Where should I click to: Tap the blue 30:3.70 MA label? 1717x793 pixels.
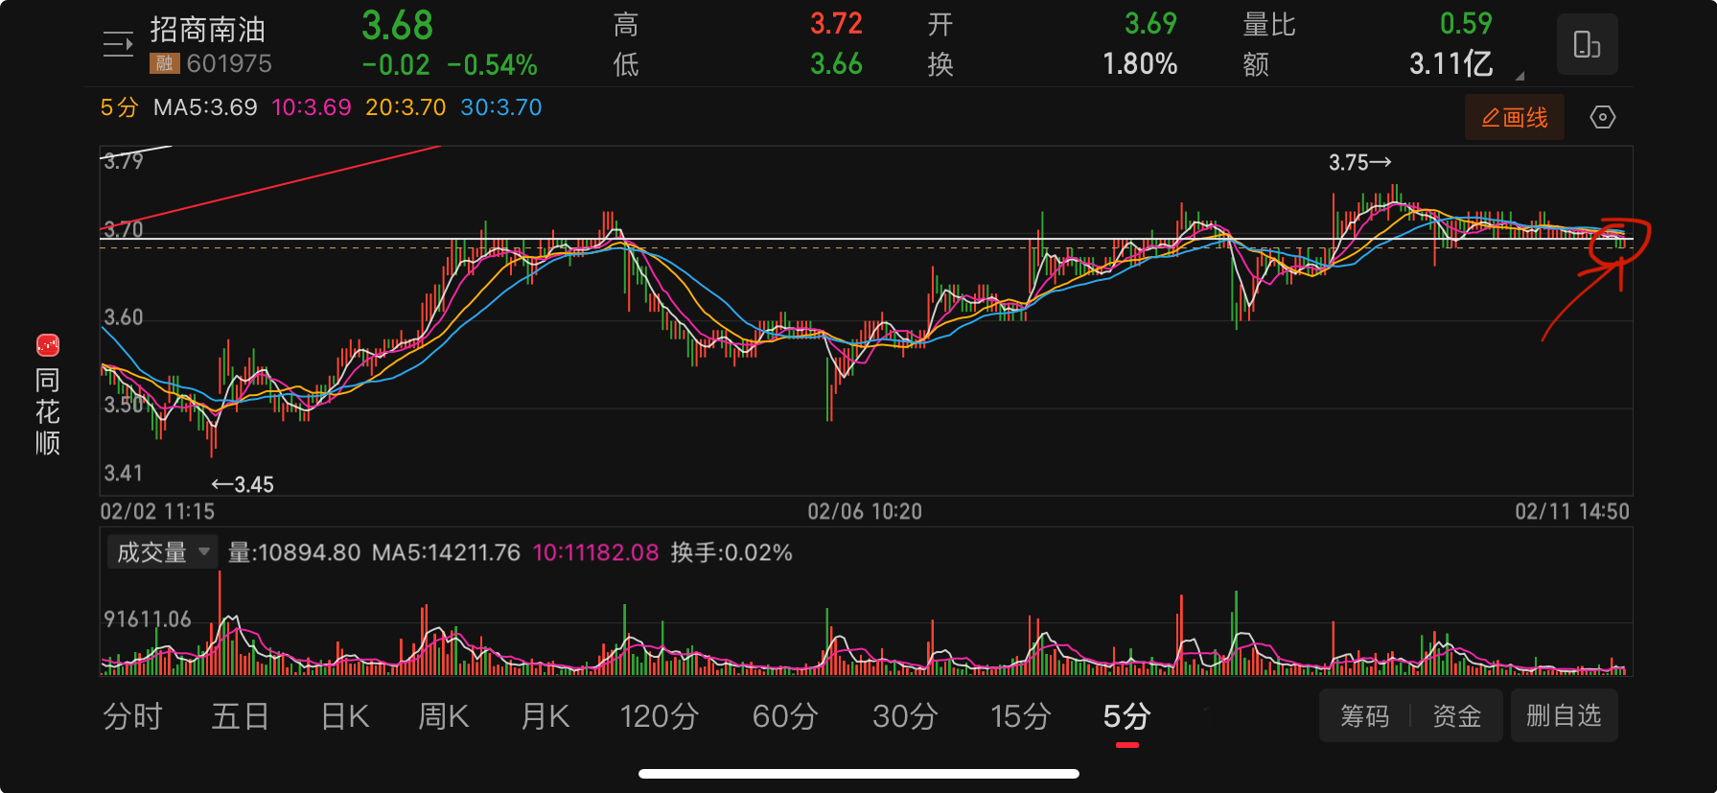501,107
